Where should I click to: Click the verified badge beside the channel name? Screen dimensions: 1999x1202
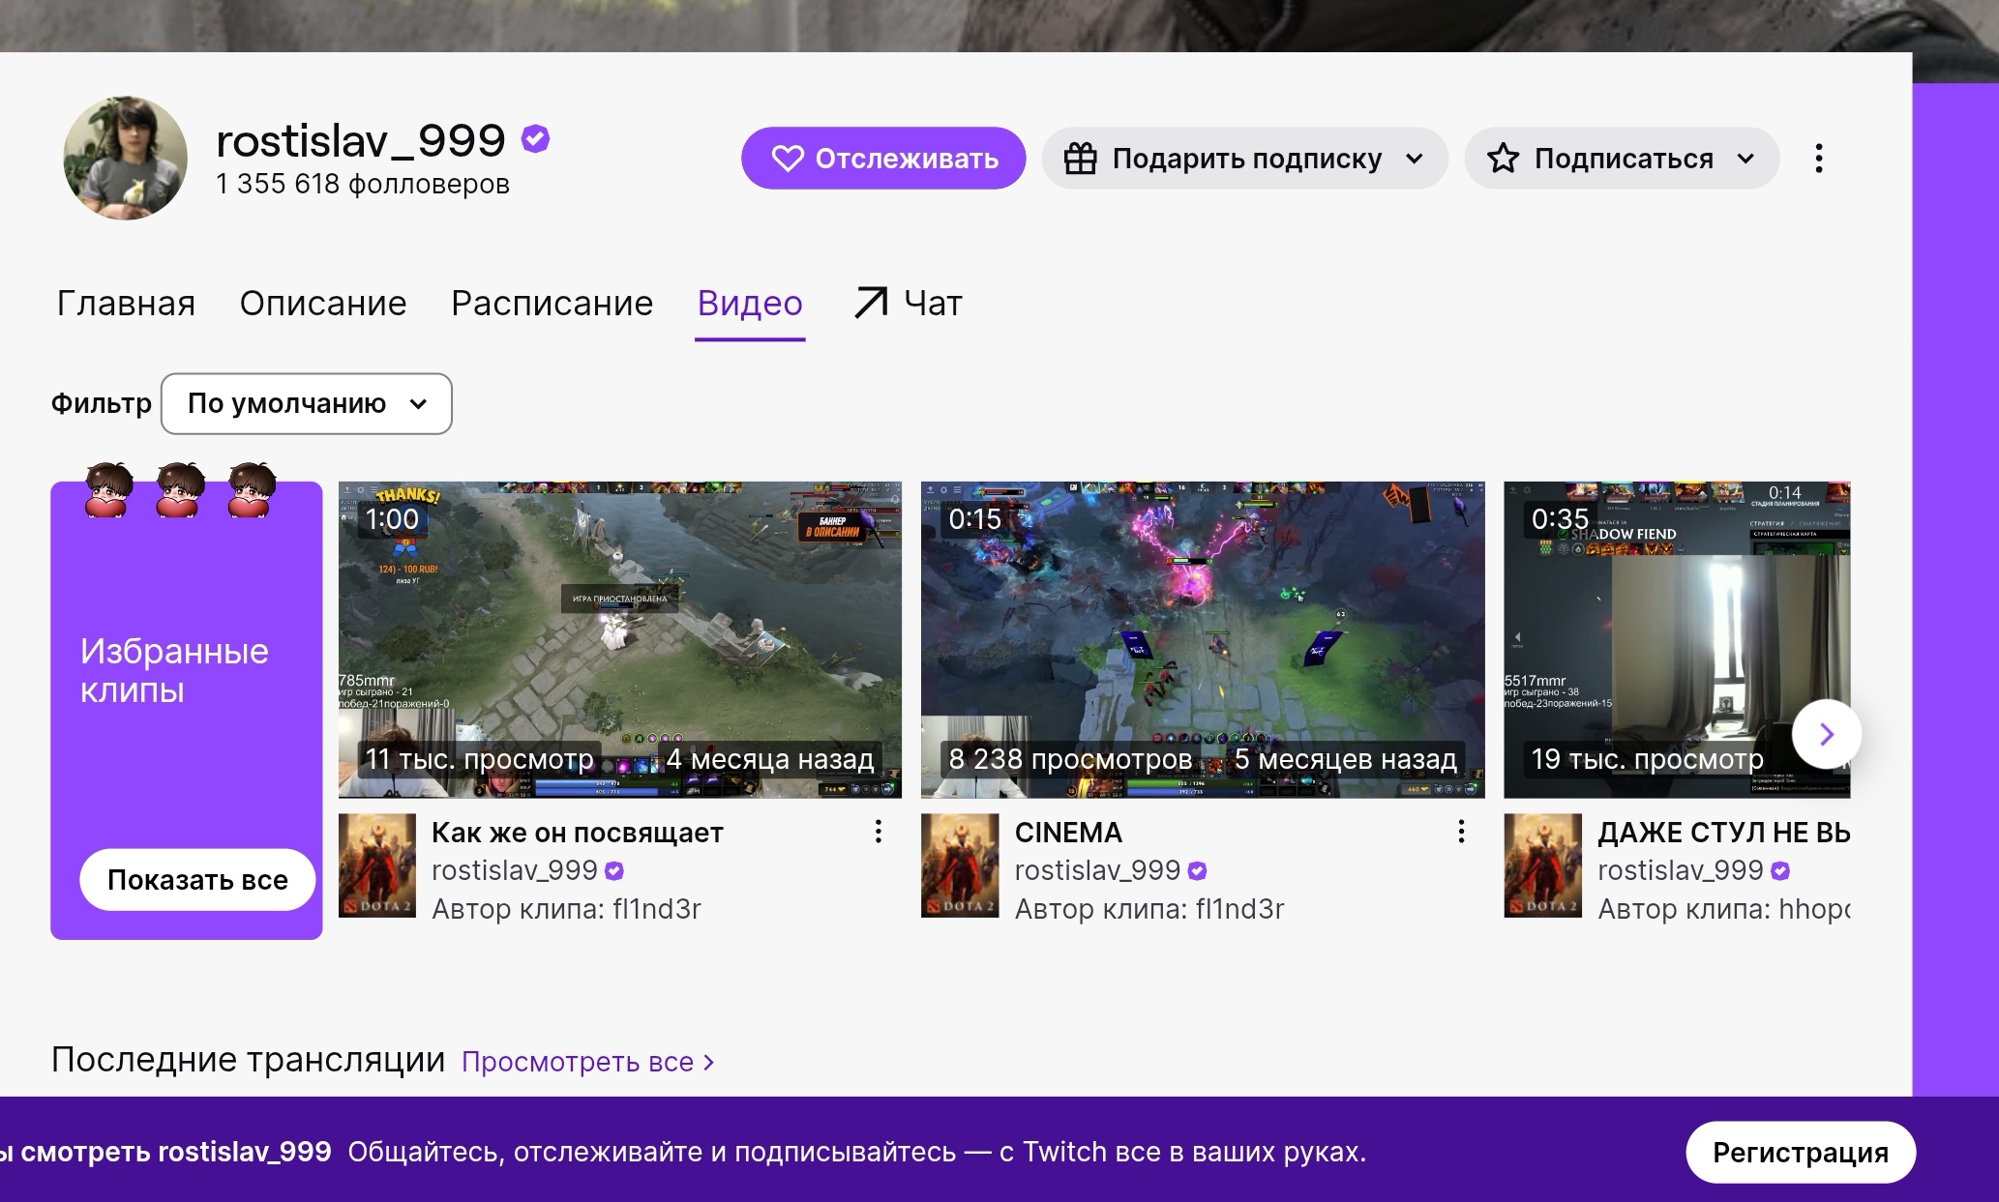[535, 139]
